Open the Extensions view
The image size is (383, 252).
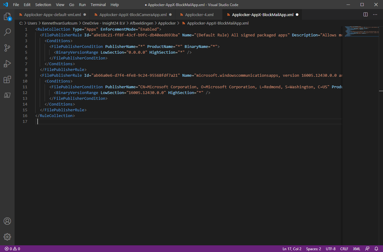pyautogui.click(x=7, y=79)
